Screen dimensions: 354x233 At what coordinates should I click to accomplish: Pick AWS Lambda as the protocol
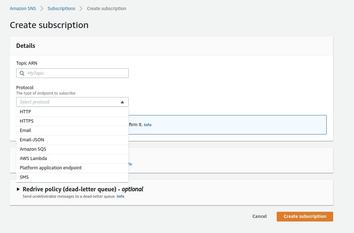tap(72, 159)
